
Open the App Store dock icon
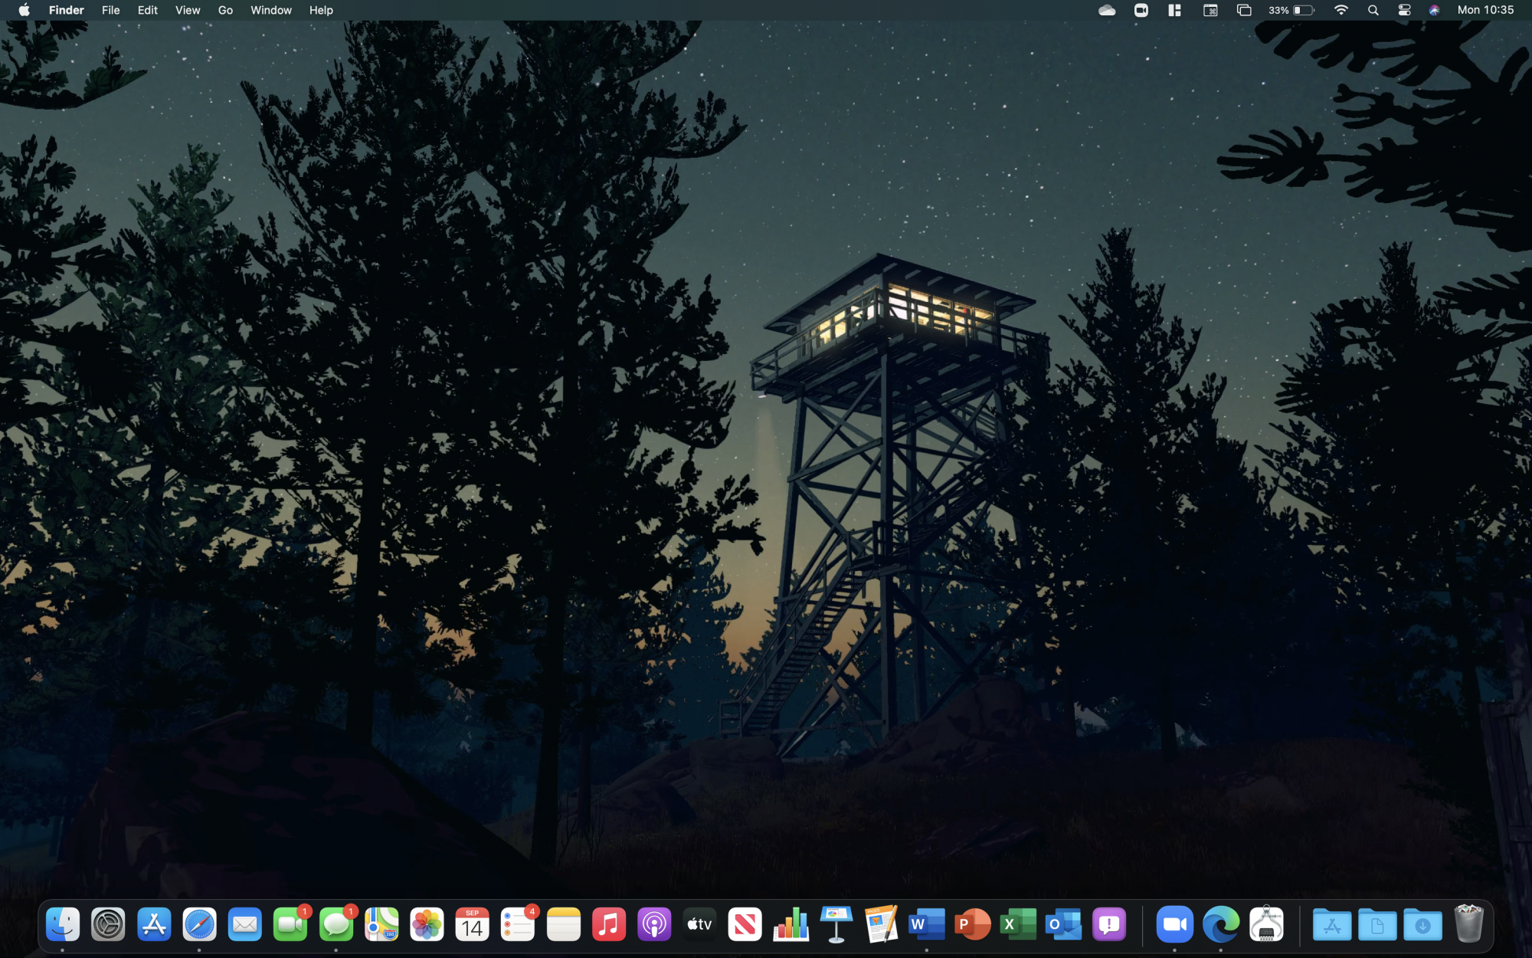click(x=154, y=924)
